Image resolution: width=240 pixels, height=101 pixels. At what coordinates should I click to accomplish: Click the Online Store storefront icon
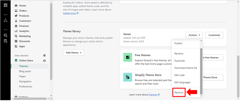[x=16, y=61]
